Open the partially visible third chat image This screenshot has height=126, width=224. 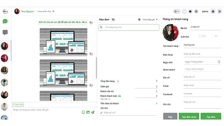click(64, 96)
